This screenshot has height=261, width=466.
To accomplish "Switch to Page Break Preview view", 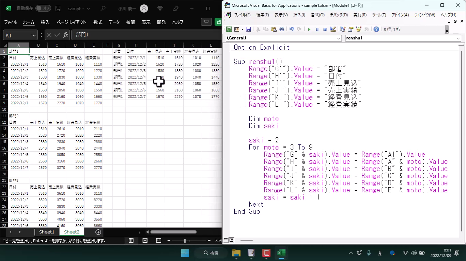I will (158, 241).
